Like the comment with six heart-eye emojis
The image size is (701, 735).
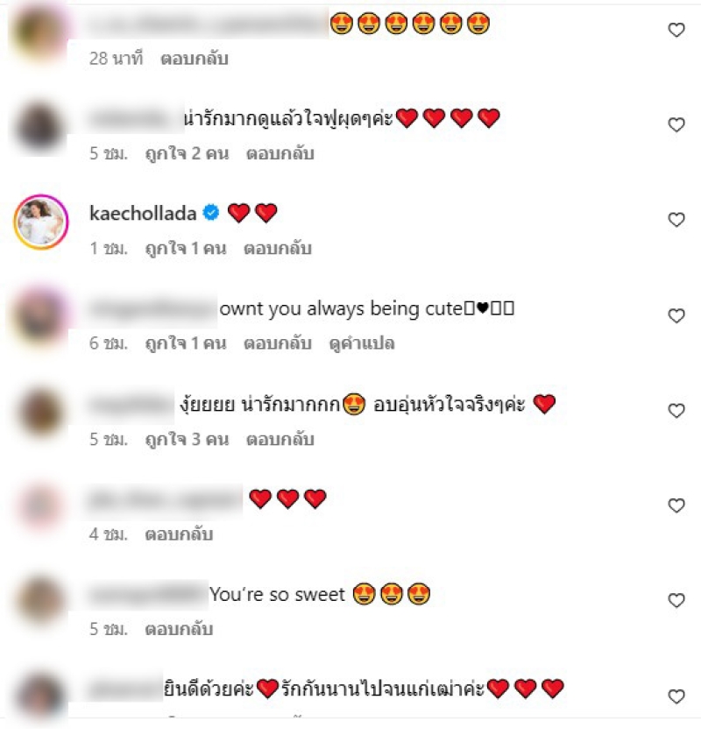coord(676,30)
